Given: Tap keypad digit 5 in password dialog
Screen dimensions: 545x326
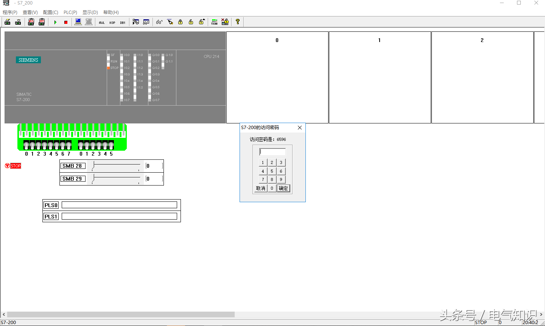Looking at the screenshot, I should [272, 171].
